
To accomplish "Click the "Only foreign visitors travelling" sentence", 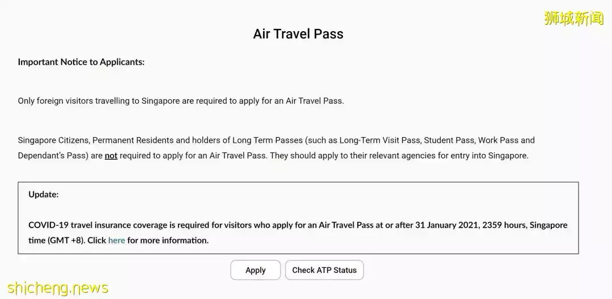I will point(181,101).
